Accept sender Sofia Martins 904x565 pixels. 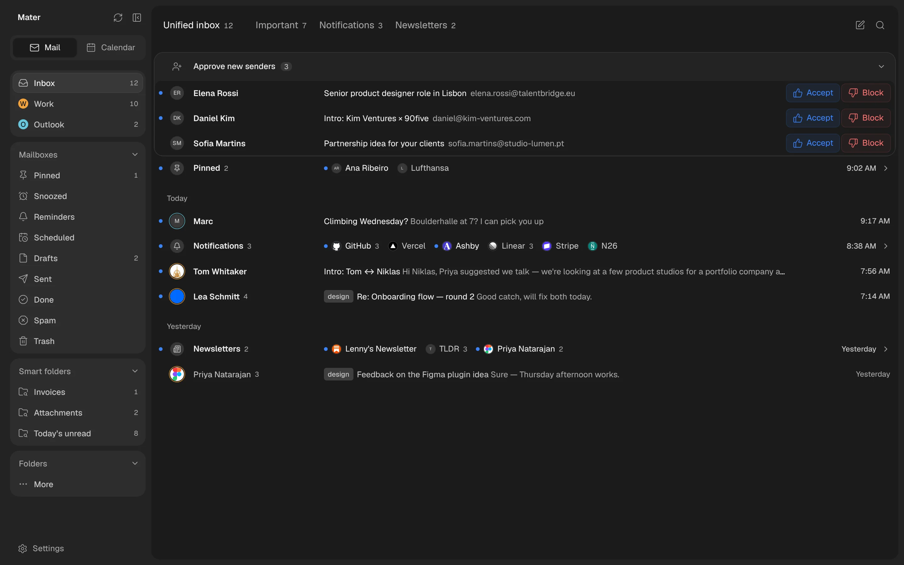tap(813, 143)
